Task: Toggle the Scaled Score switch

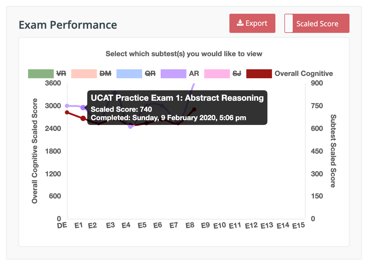Action: [x=317, y=23]
